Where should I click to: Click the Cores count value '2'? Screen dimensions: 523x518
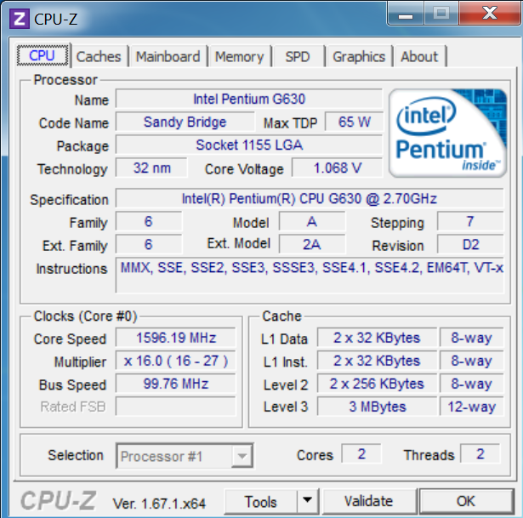tap(361, 454)
